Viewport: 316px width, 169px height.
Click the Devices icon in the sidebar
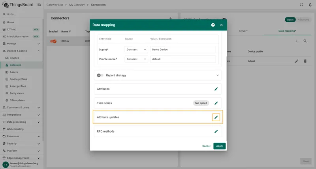coord(7,58)
